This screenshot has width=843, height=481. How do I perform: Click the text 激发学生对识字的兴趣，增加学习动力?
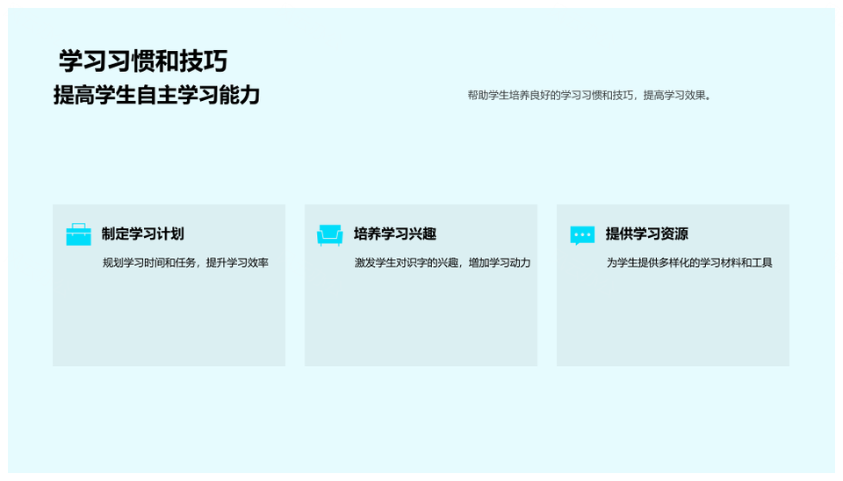442,262
